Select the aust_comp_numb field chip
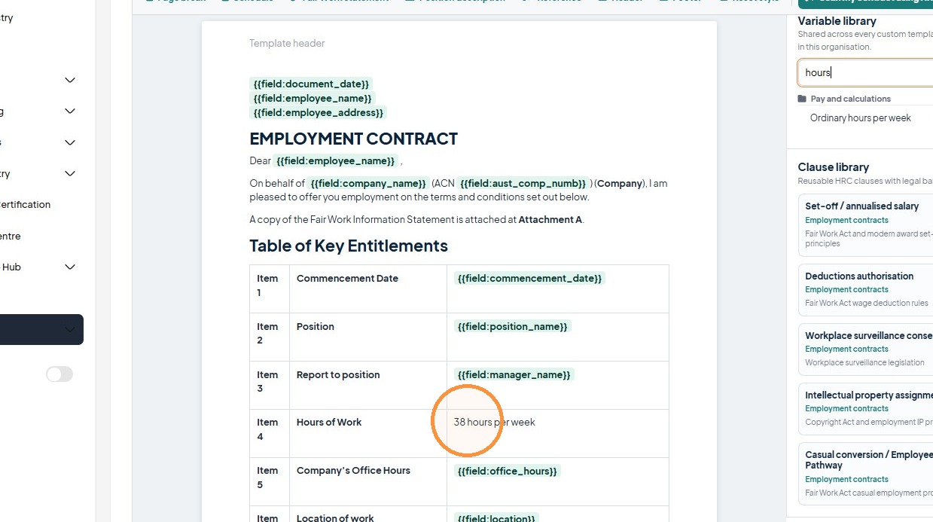933x522 pixels. [523, 183]
